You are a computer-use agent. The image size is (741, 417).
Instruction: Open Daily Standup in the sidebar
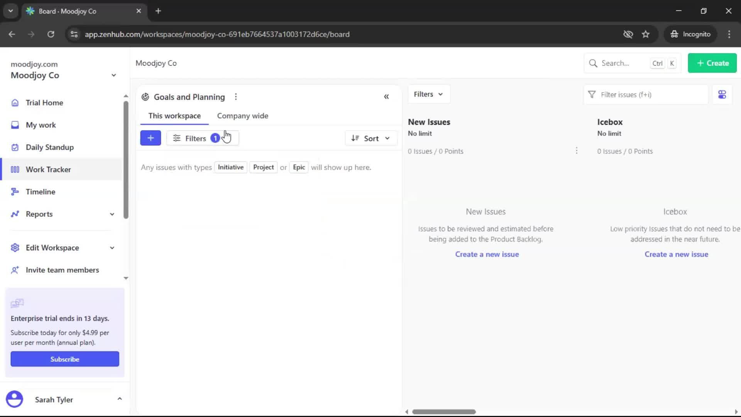[50, 147]
